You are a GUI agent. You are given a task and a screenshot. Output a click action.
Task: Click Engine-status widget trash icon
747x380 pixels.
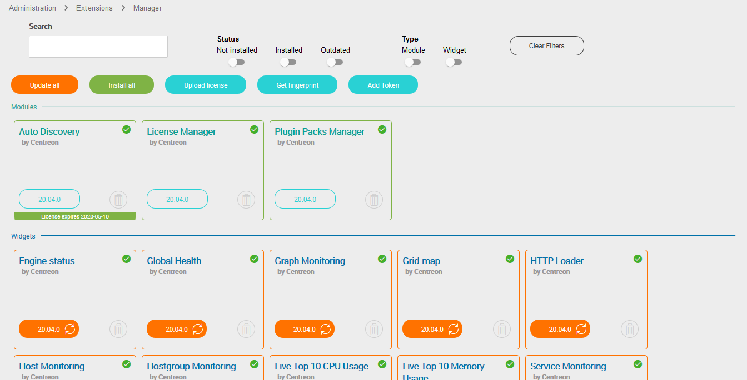(118, 329)
